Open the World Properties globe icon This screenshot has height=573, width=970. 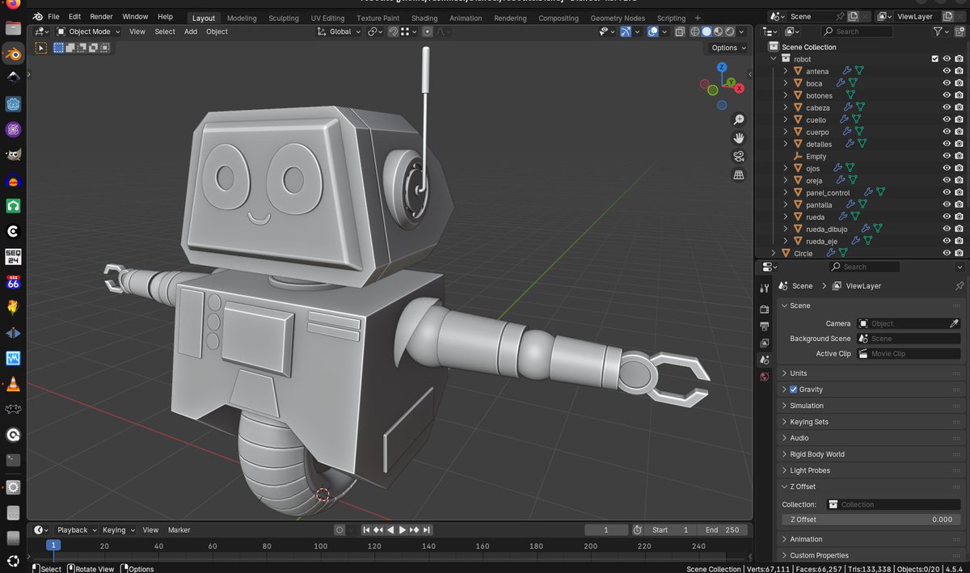click(x=764, y=377)
